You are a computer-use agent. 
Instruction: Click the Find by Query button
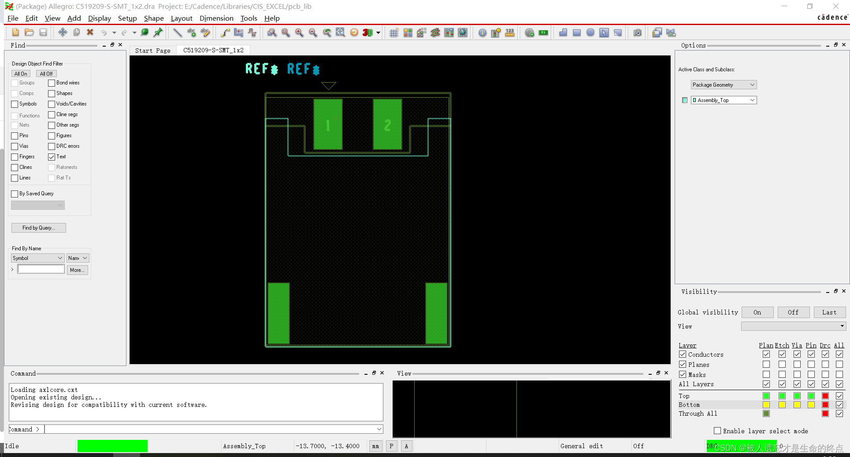(38, 227)
